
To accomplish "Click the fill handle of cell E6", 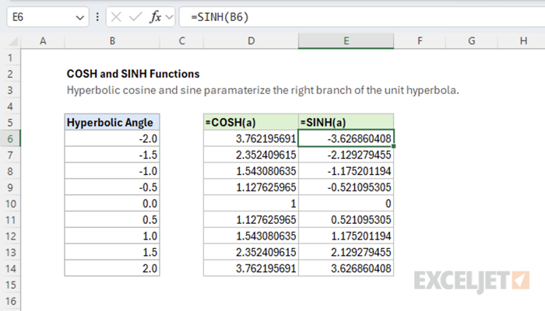I will [x=393, y=146].
